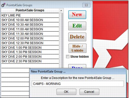Confirm the new group with OK

coord(66,92)
